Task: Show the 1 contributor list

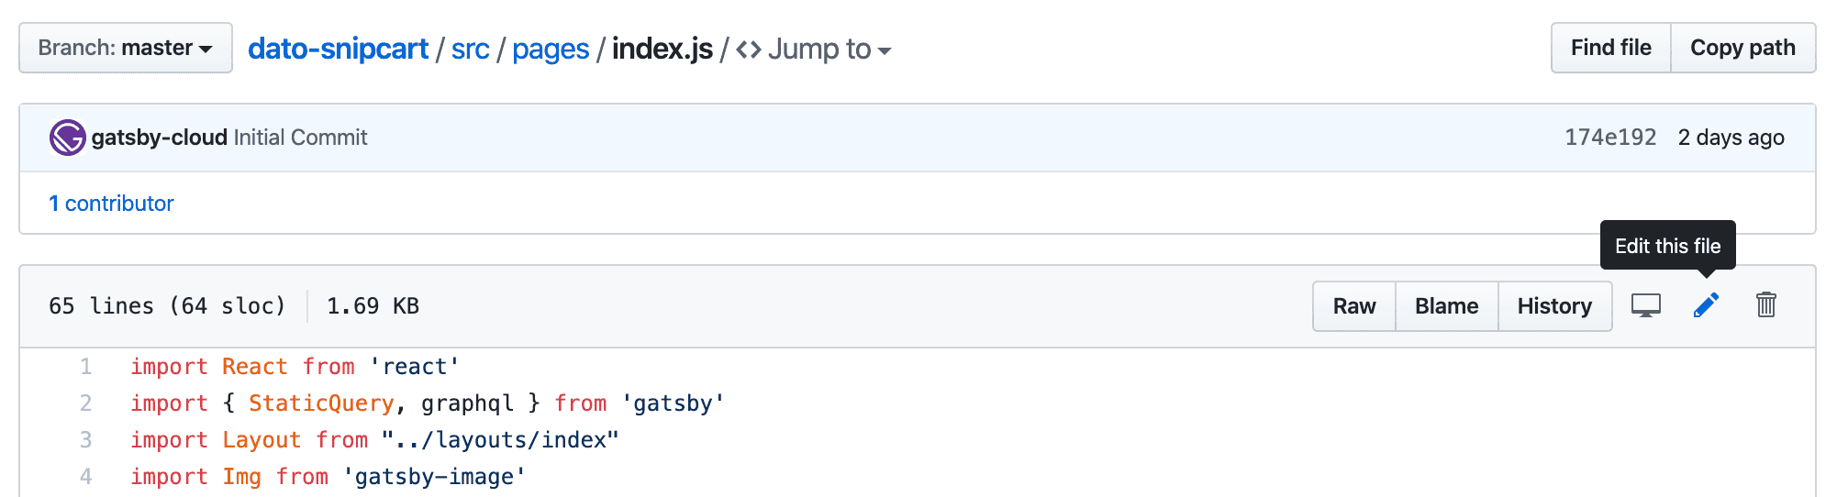Action: pyautogui.click(x=111, y=204)
